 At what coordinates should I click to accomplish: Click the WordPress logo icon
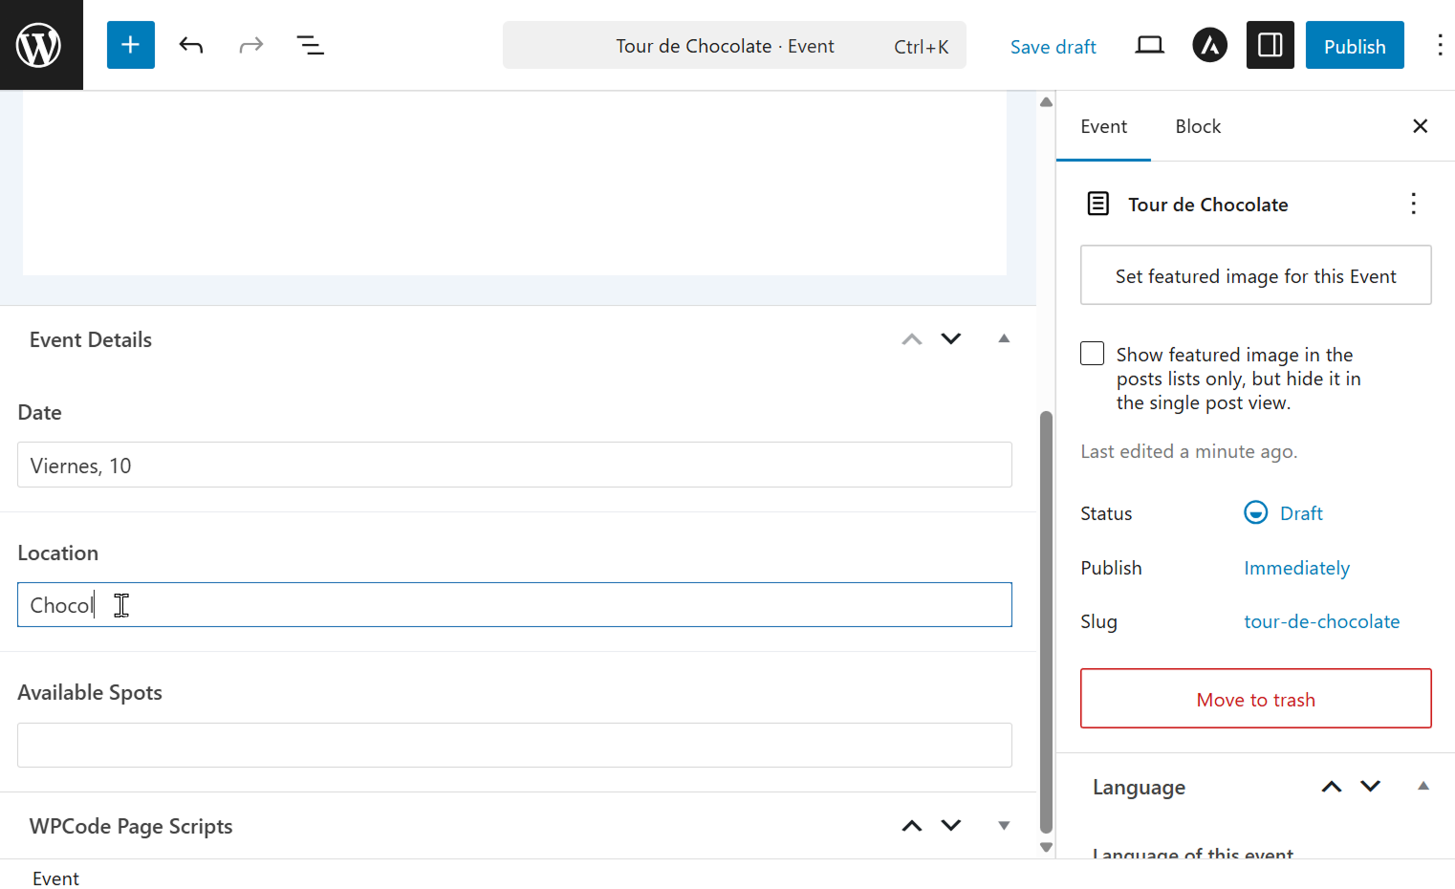(x=40, y=45)
